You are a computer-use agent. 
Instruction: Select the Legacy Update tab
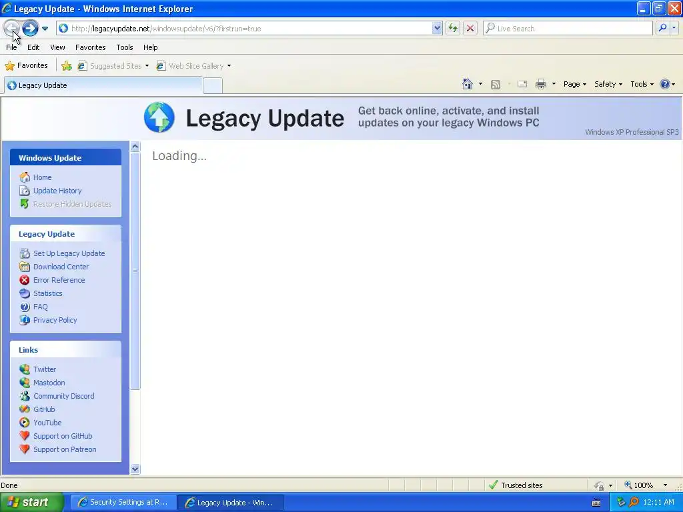point(103,85)
